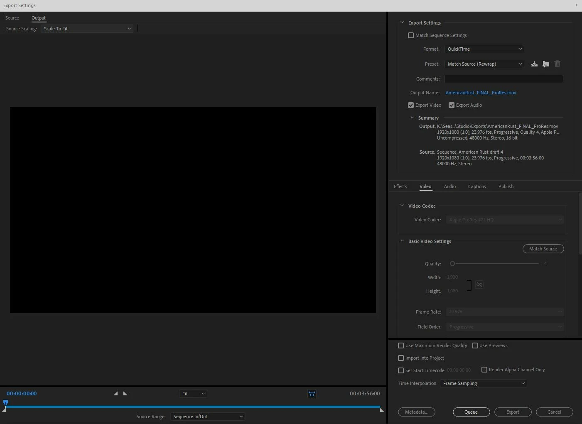
Task: Select the Video tab
Action: coord(425,186)
